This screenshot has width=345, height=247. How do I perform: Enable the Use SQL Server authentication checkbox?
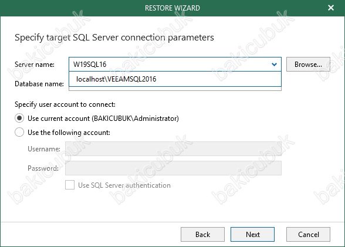click(70, 185)
